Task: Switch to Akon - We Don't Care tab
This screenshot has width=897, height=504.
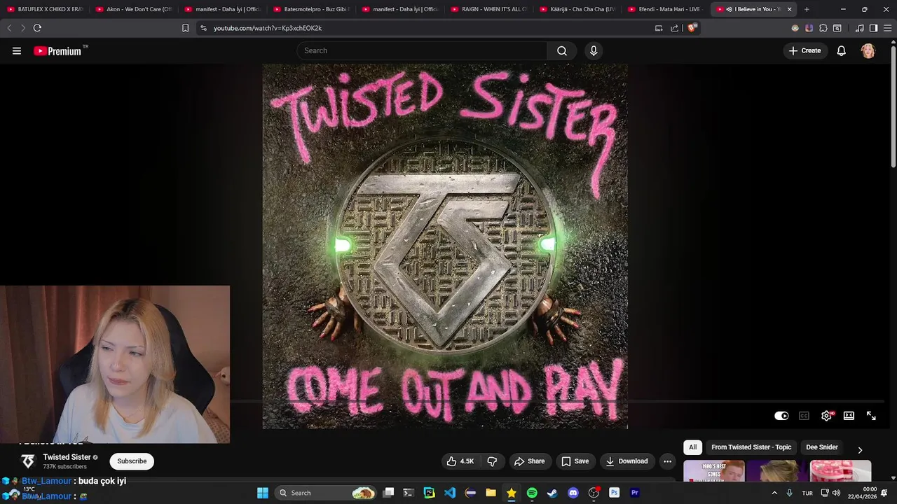Action: pos(134,9)
